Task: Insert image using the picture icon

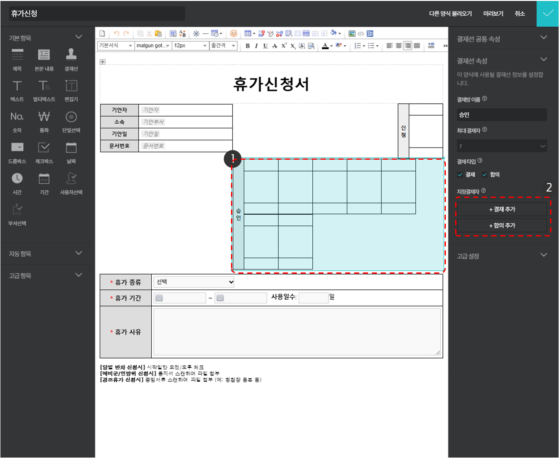Action: (352, 33)
